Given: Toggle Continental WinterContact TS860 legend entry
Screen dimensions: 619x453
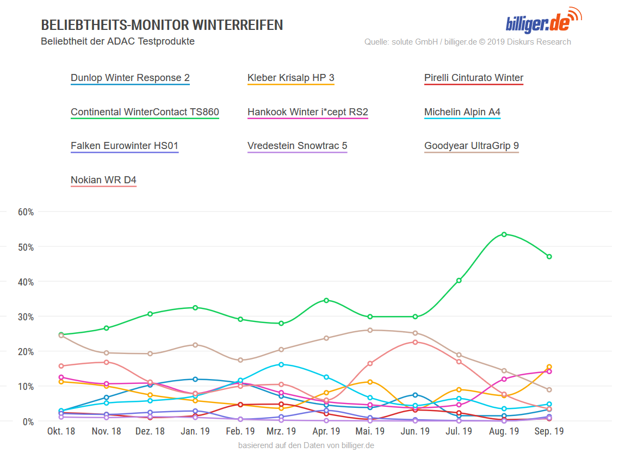Looking at the screenshot, I should click(145, 112).
